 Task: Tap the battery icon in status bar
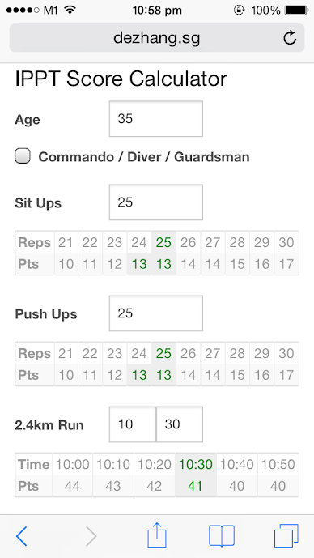(x=296, y=11)
